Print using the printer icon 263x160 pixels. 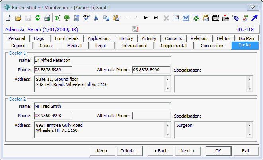(47, 18)
